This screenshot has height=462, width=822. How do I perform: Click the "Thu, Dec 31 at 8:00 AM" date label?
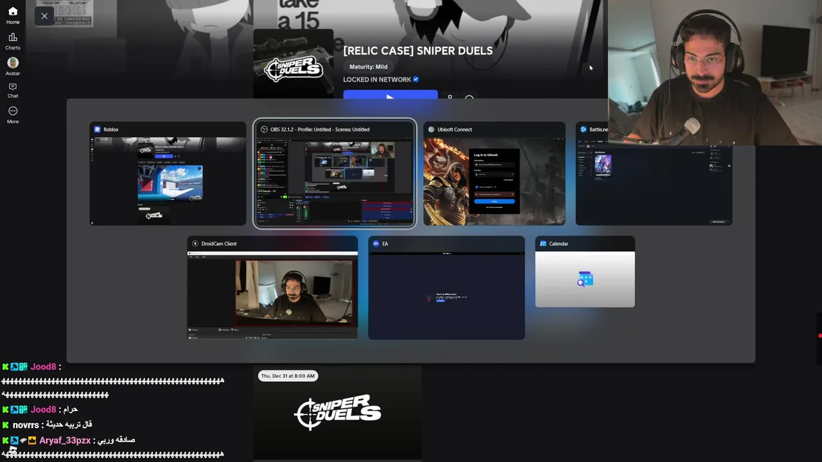(288, 376)
